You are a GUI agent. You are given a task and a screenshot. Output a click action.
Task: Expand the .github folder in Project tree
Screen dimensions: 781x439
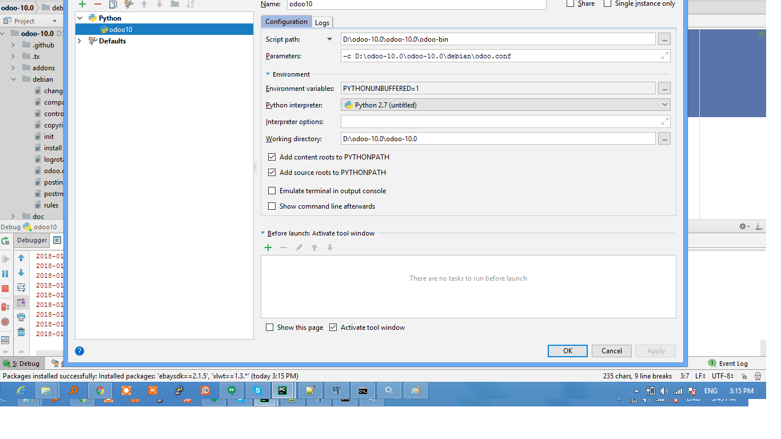tap(13, 45)
